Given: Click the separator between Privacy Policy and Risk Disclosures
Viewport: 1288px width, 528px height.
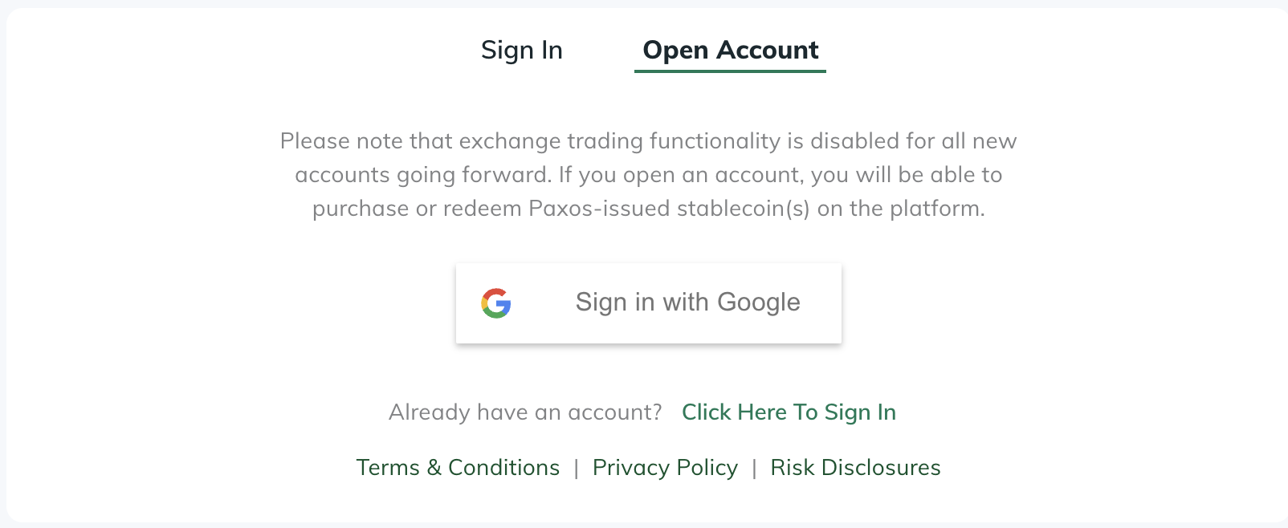Looking at the screenshot, I should pyautogui.click(x=754, y=469).
